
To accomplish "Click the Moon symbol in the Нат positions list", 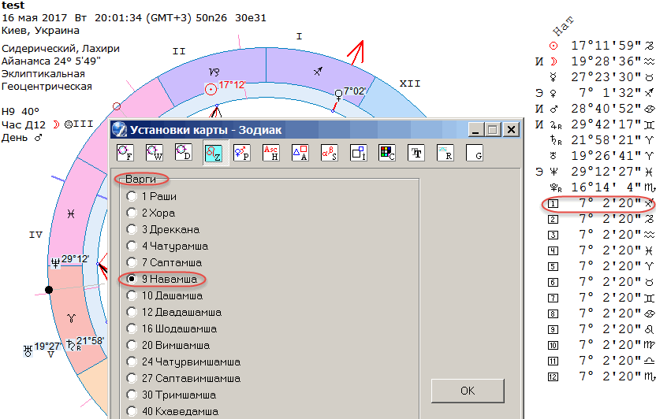I will point(553,62).
